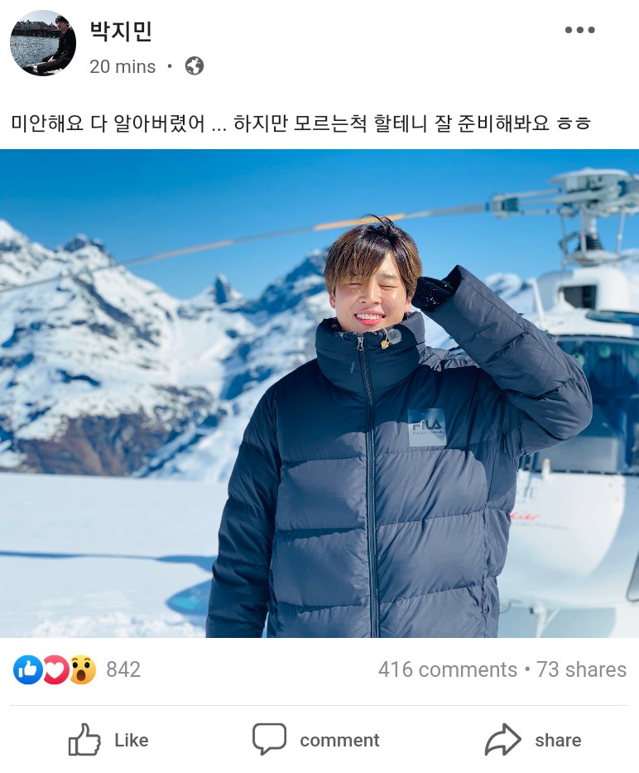Open the three-dots post options menu
The image size is (639, 773).
pyautogui.click(x=580, y=30)
